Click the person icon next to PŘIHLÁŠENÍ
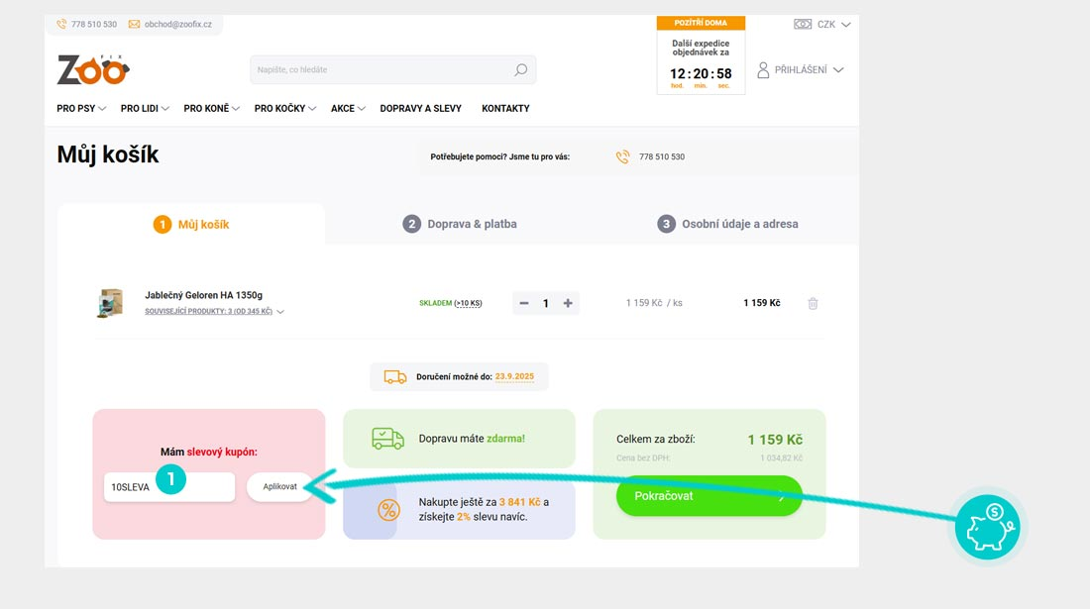The image size is (1090, 609). tap(761, 70)
